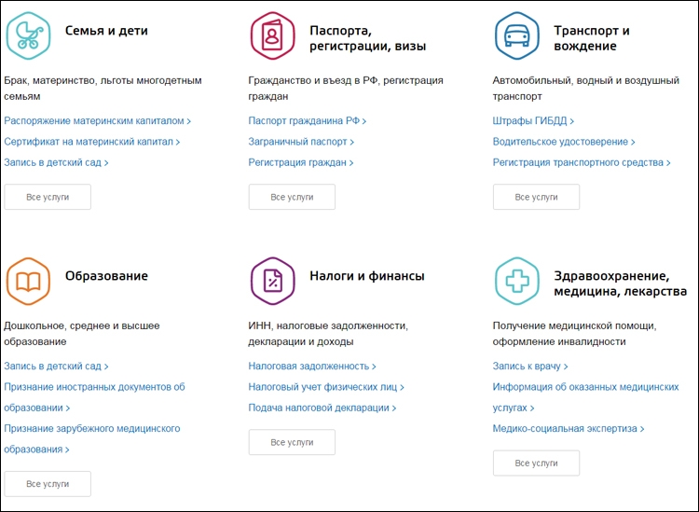
Task: Click Все услуги button under Образование
Action: coord(48,484)
